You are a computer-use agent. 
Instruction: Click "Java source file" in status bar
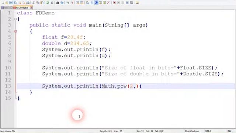click(7, 131)
